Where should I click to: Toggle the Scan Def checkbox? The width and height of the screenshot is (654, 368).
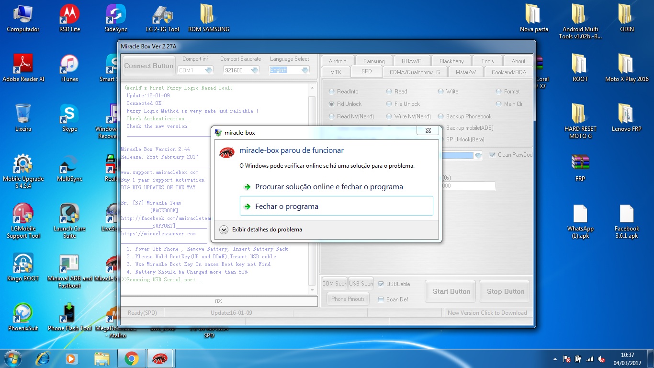(381, 299)
